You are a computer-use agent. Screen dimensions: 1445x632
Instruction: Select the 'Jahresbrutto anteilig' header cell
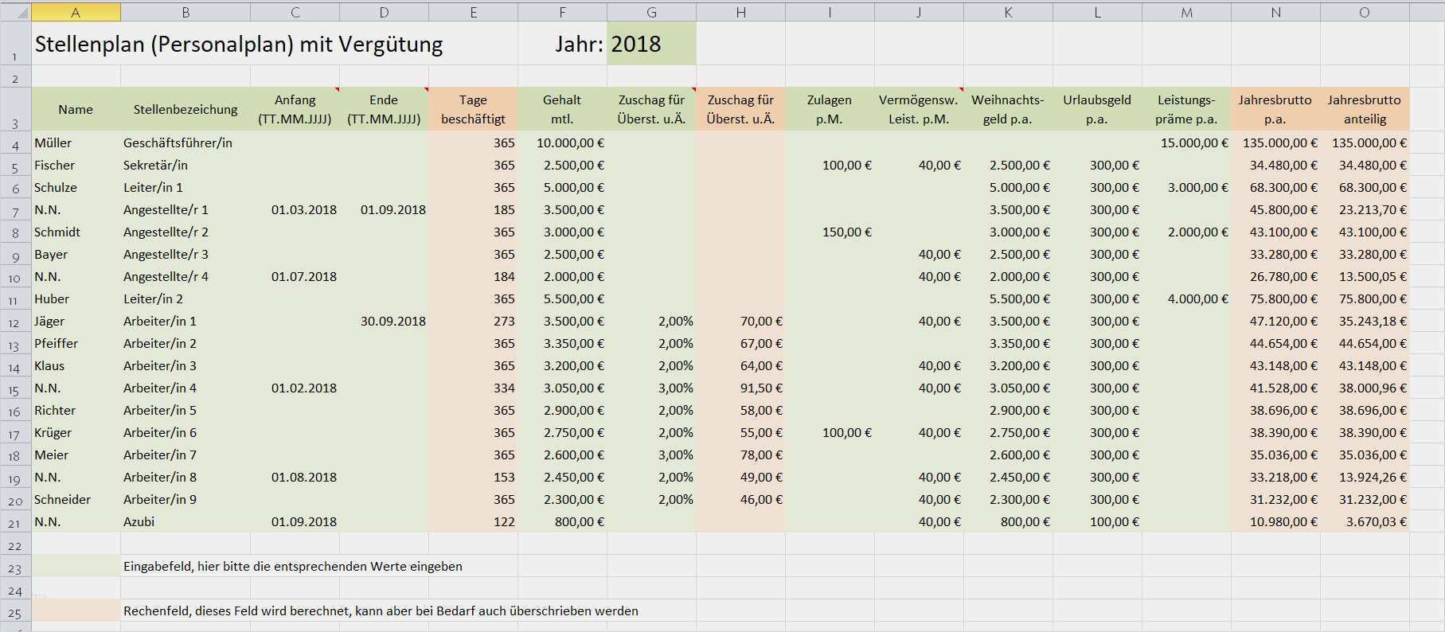tap(1364, 110)
